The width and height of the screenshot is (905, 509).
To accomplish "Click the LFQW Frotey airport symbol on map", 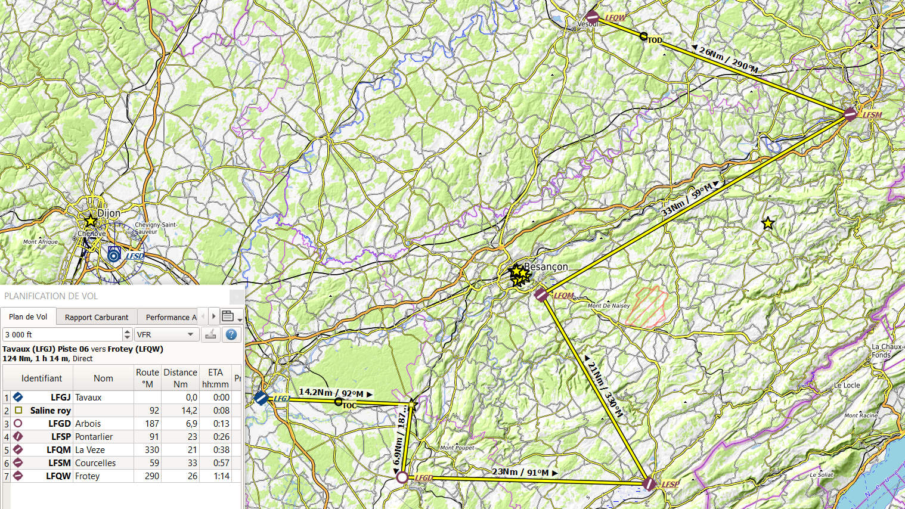I will [591, 17].
